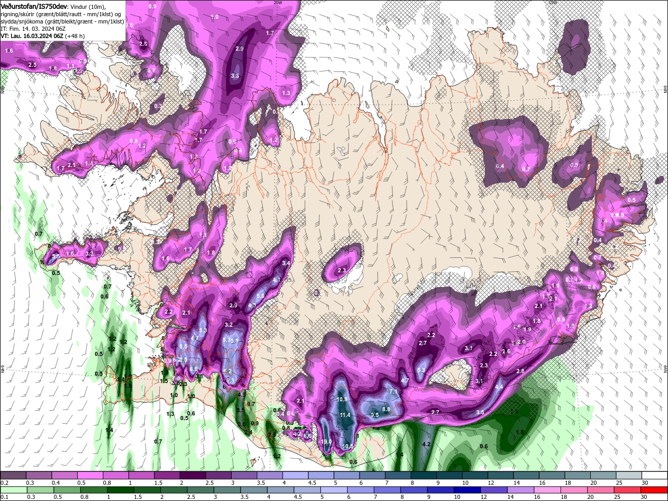Click the dark purple swatch after 2 in snow legend
The width and height of the screenshot is (668, 501).
coord(192,475)
